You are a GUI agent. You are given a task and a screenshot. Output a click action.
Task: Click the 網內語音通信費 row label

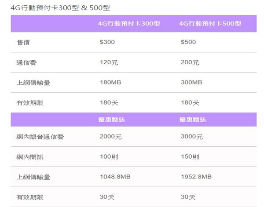(40, 137)
